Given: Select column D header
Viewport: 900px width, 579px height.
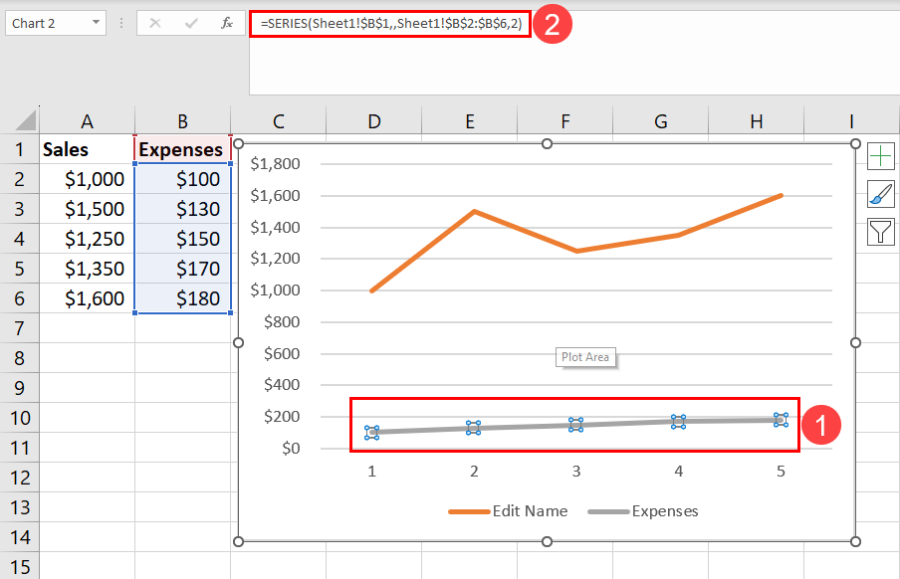Looking at the screenshot, I should coord(374,121).
